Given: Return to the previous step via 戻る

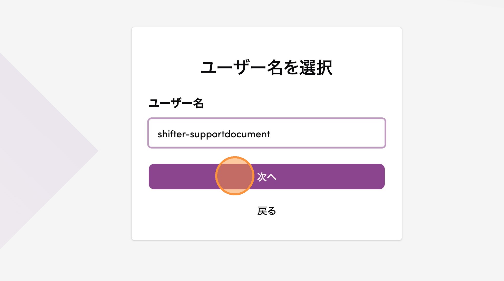Looking at the screenshot, I should pyautogui.click(x=266, y=211).
